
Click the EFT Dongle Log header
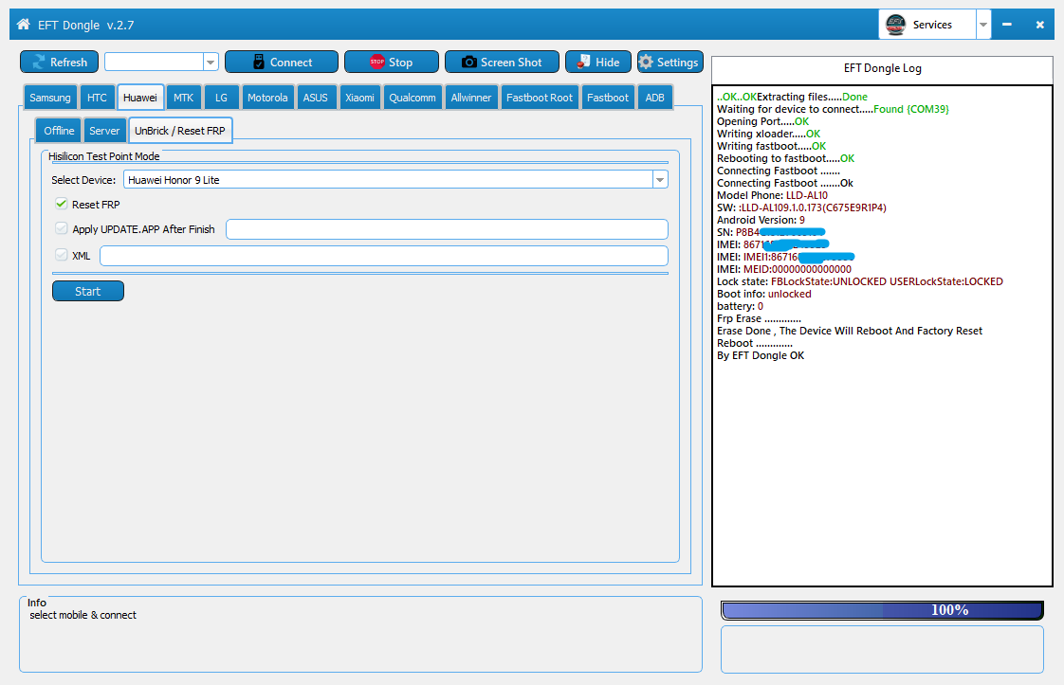(x=882, y=68)
